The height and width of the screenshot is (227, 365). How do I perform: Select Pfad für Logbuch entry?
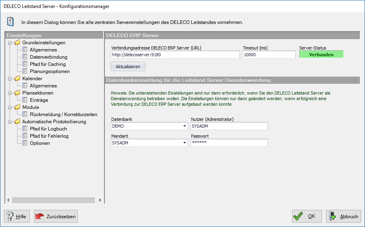(x=48, y=128)
